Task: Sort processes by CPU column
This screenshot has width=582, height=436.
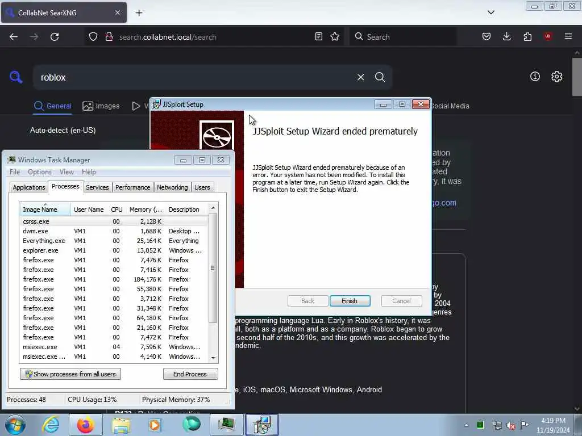Action: coord(117,209)
